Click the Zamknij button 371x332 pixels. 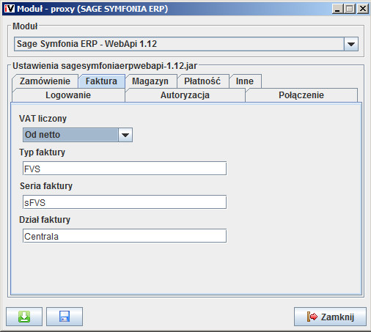coord(330,317)
